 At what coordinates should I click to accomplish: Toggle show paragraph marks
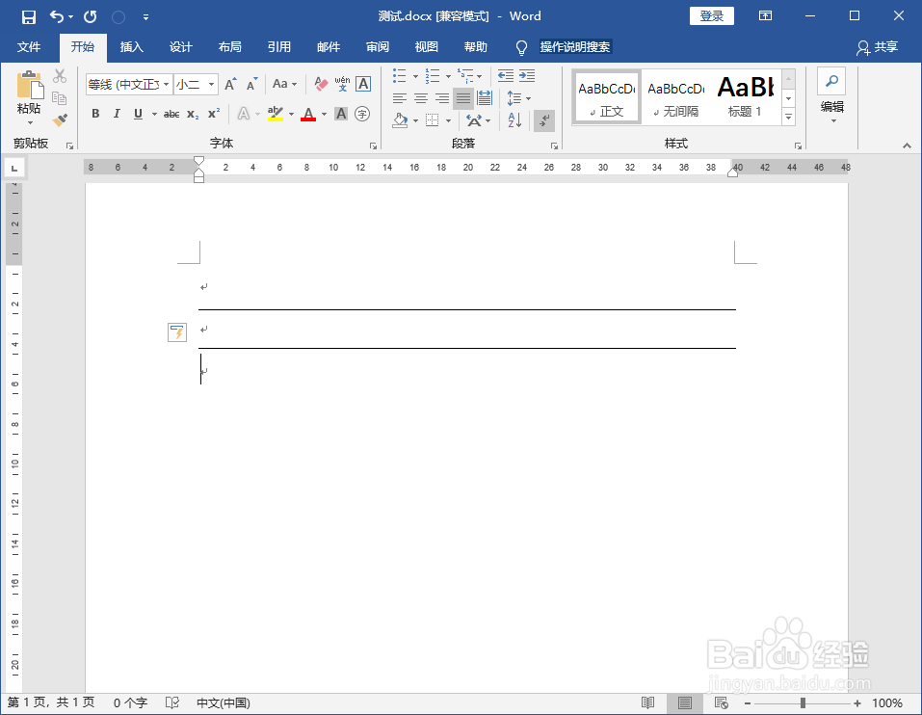tap(544, 120)
